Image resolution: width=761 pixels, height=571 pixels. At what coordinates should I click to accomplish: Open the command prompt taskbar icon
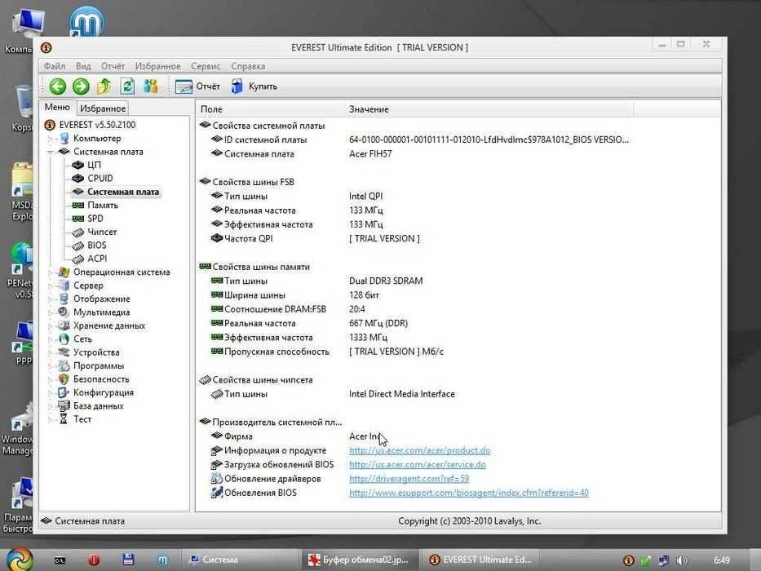point(60,560)
